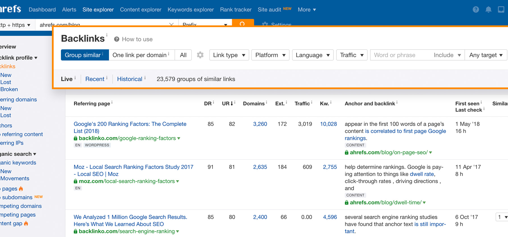
Task: Click the 10,028 keywords count
Action: coord(329,124)
